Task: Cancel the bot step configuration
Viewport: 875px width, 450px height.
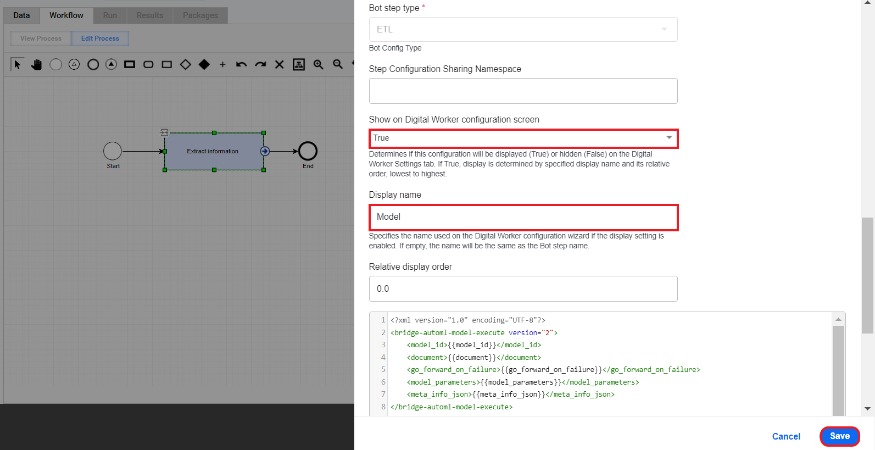Action: [786, 436]
